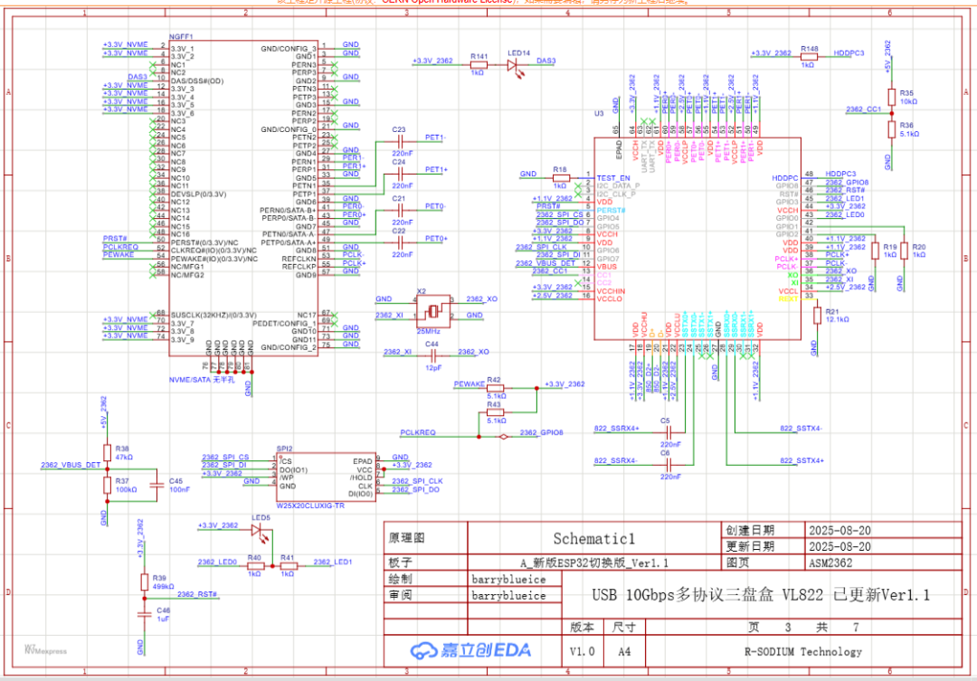
Task: Select the ASM2362 sheet name
Action: click(830, 563)
